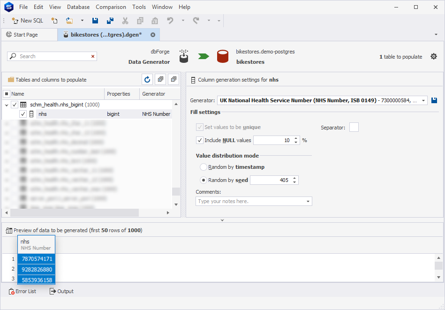The width and height of the screenshot is (445, 310).
Task: Open the Help menu
Action: pyautogui.click(x=184, y=7)
